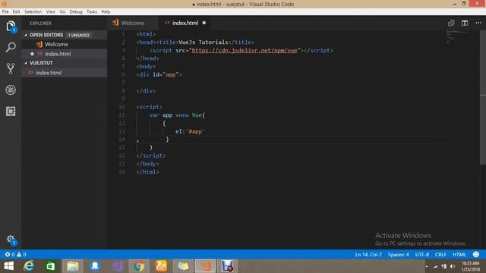Viewport: 486px width, 273px height.
Task: Open the sticky notes taskbar icon
Action: [x=183, y=266]
